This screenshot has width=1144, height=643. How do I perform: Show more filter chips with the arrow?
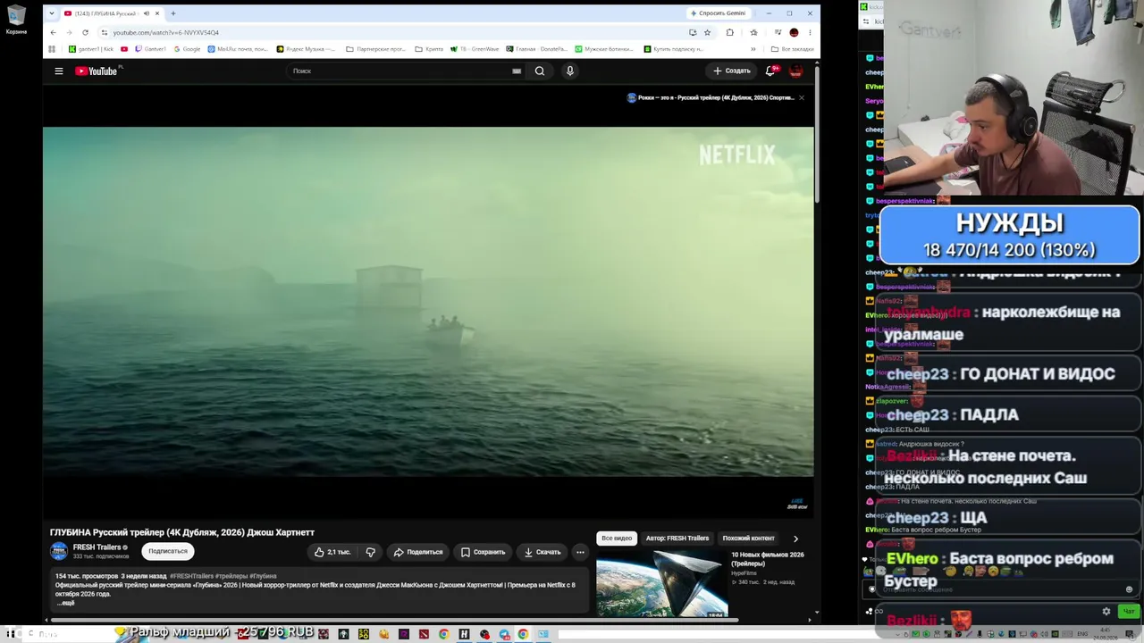795,539
